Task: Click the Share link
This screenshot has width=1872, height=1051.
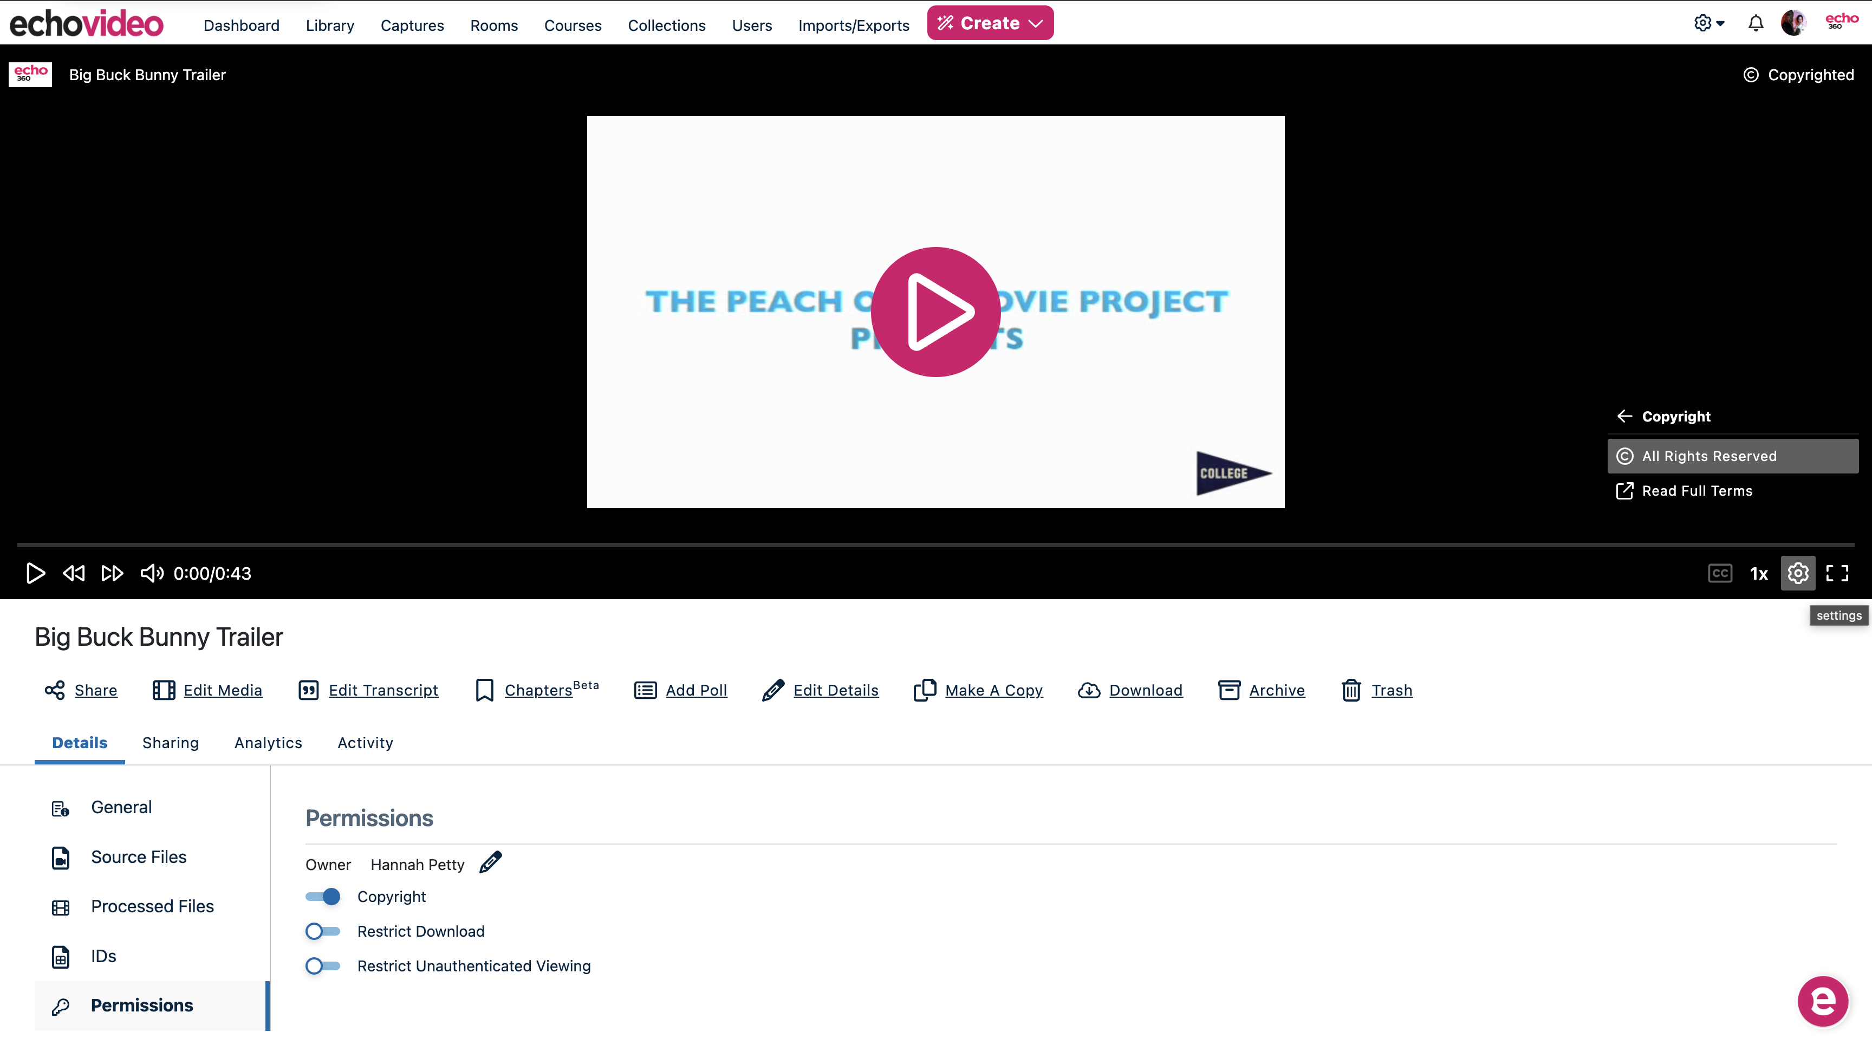Action: (81, 690)
